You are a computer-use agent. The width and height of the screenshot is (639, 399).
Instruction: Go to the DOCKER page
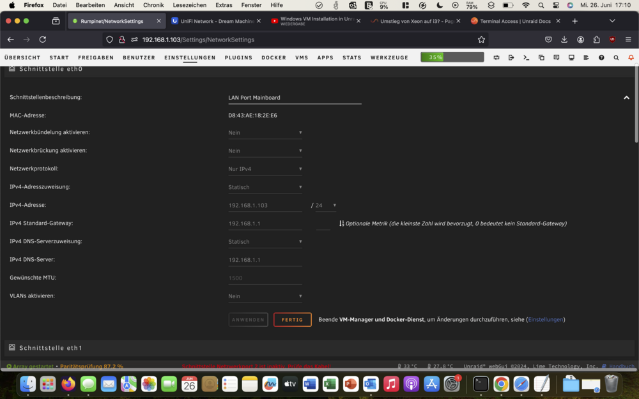pos(274,58)
